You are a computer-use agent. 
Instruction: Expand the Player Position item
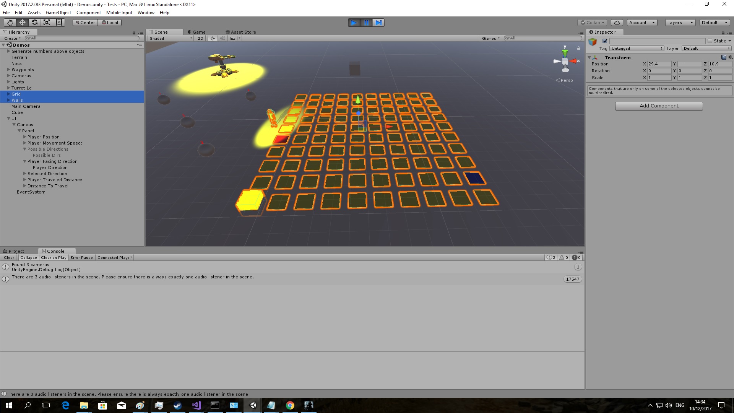tap(24, 137)
